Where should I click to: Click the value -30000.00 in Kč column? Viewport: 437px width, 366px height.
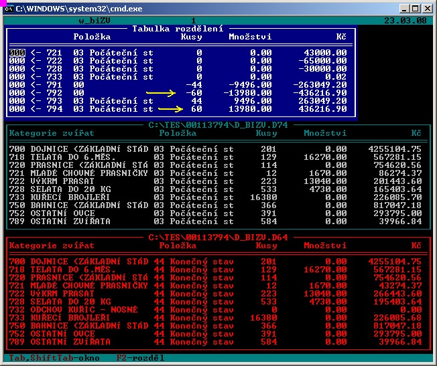coord(323,69)
